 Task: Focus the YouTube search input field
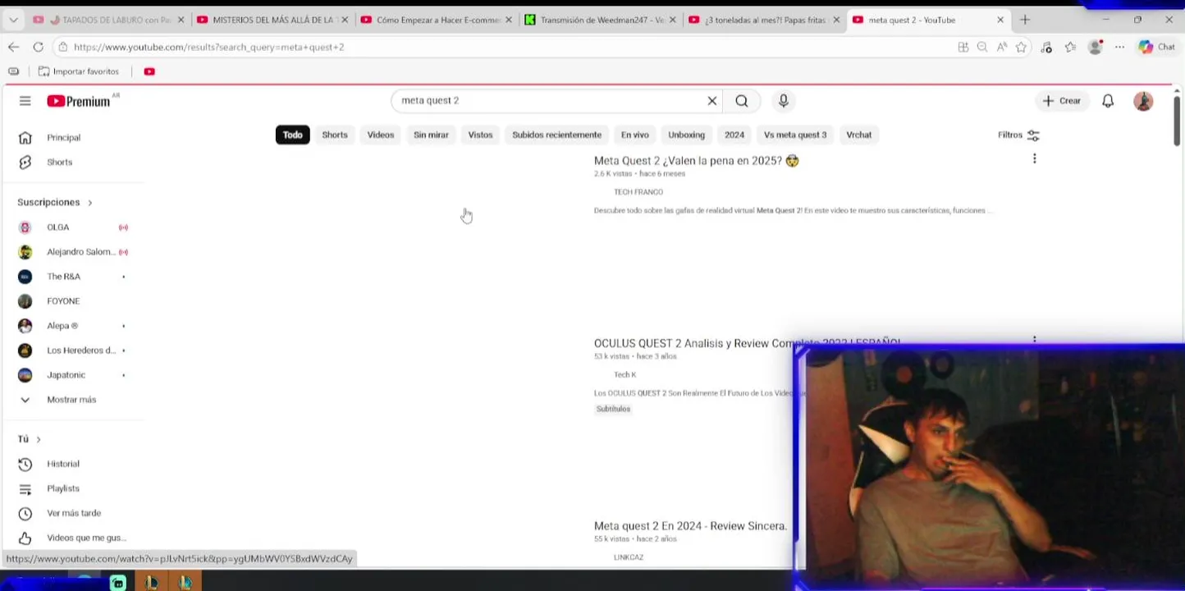(548, 101)
